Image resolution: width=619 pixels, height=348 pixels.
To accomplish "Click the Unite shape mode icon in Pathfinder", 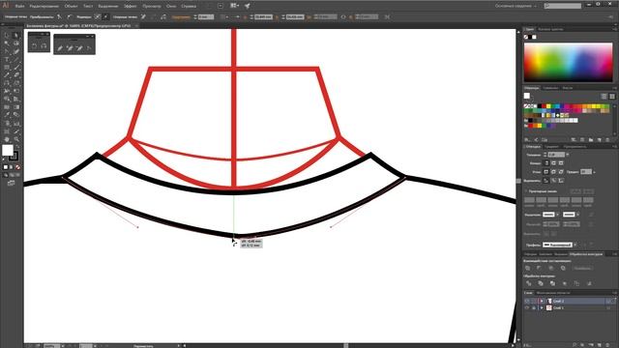I will coord(528,269).
